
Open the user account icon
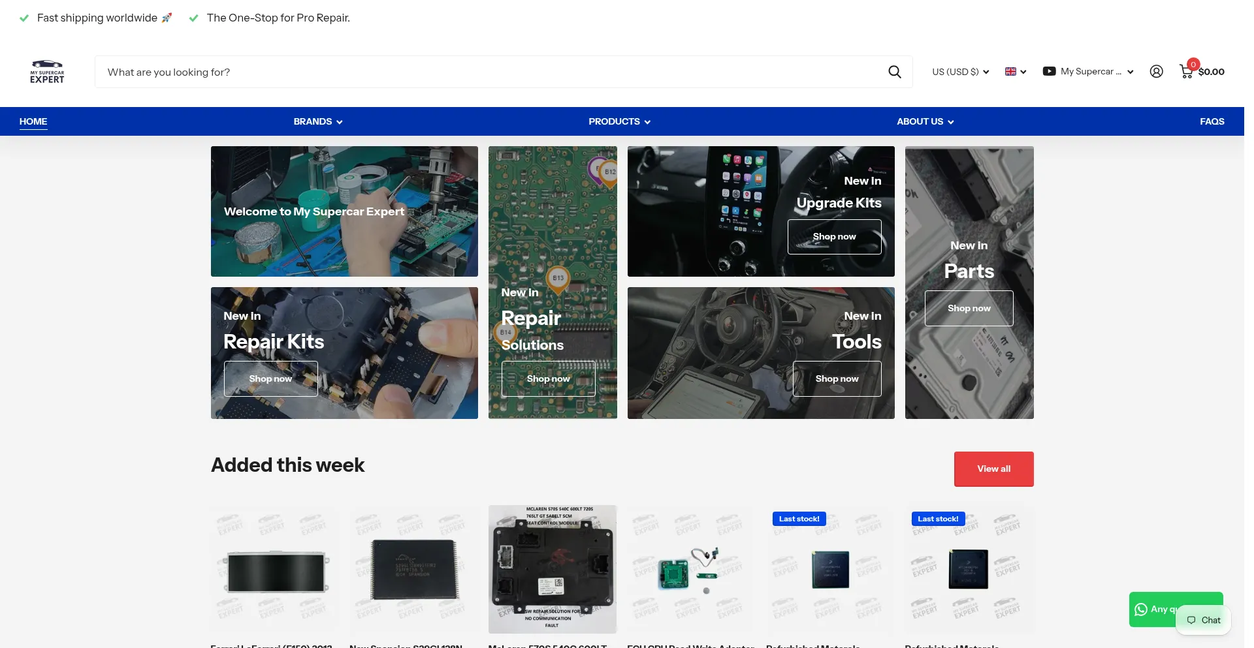(1156, 72)
